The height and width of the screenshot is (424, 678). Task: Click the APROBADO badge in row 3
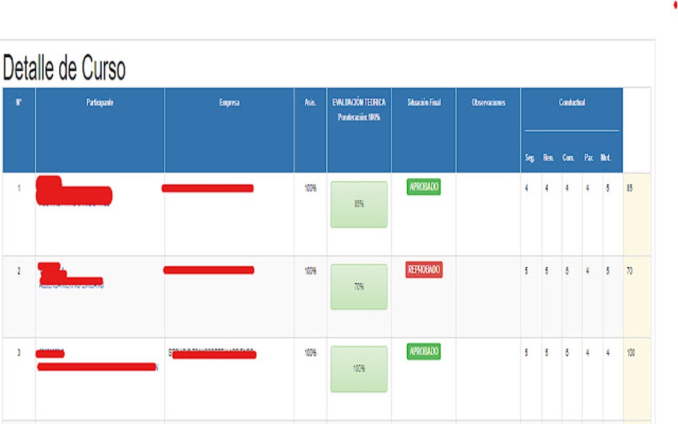pyautogui.click(x=424, y=352)
